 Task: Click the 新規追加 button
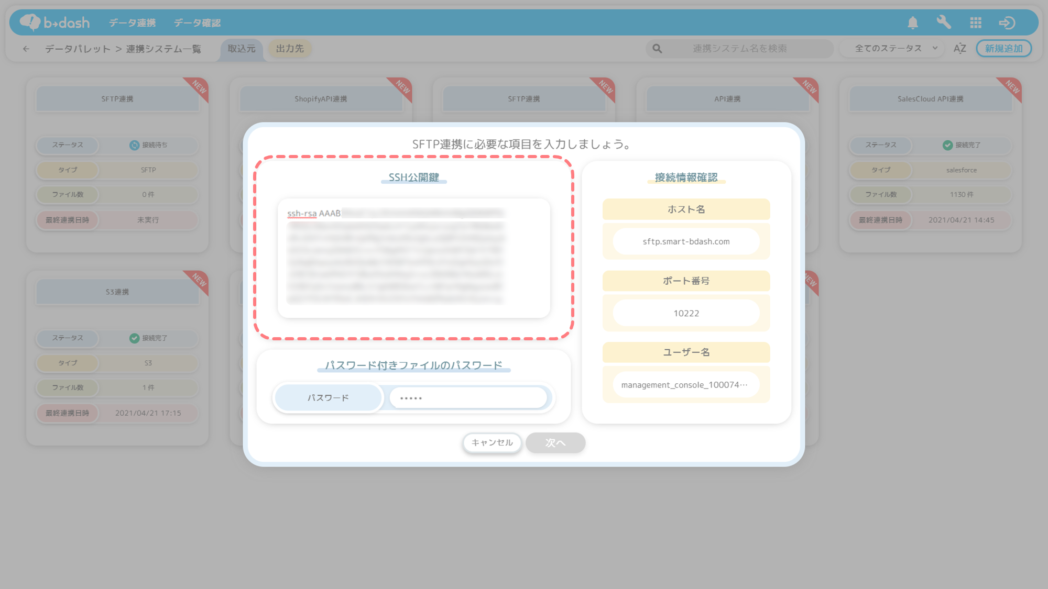pos(1004,49)
